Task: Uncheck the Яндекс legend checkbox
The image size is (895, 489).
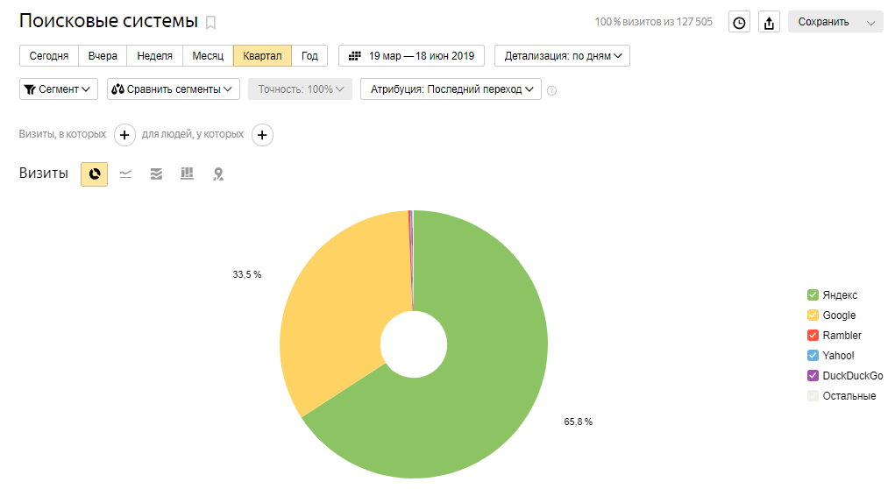Action: (x=813, y=295)
